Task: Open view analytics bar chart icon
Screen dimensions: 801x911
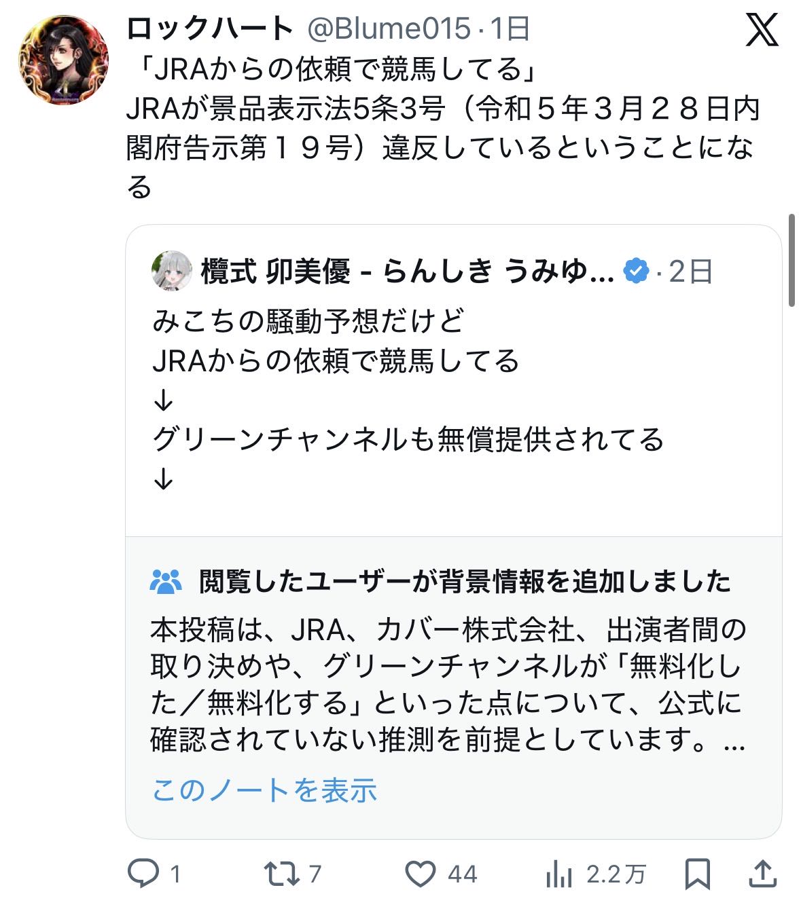Action: [x=558, y=874]
